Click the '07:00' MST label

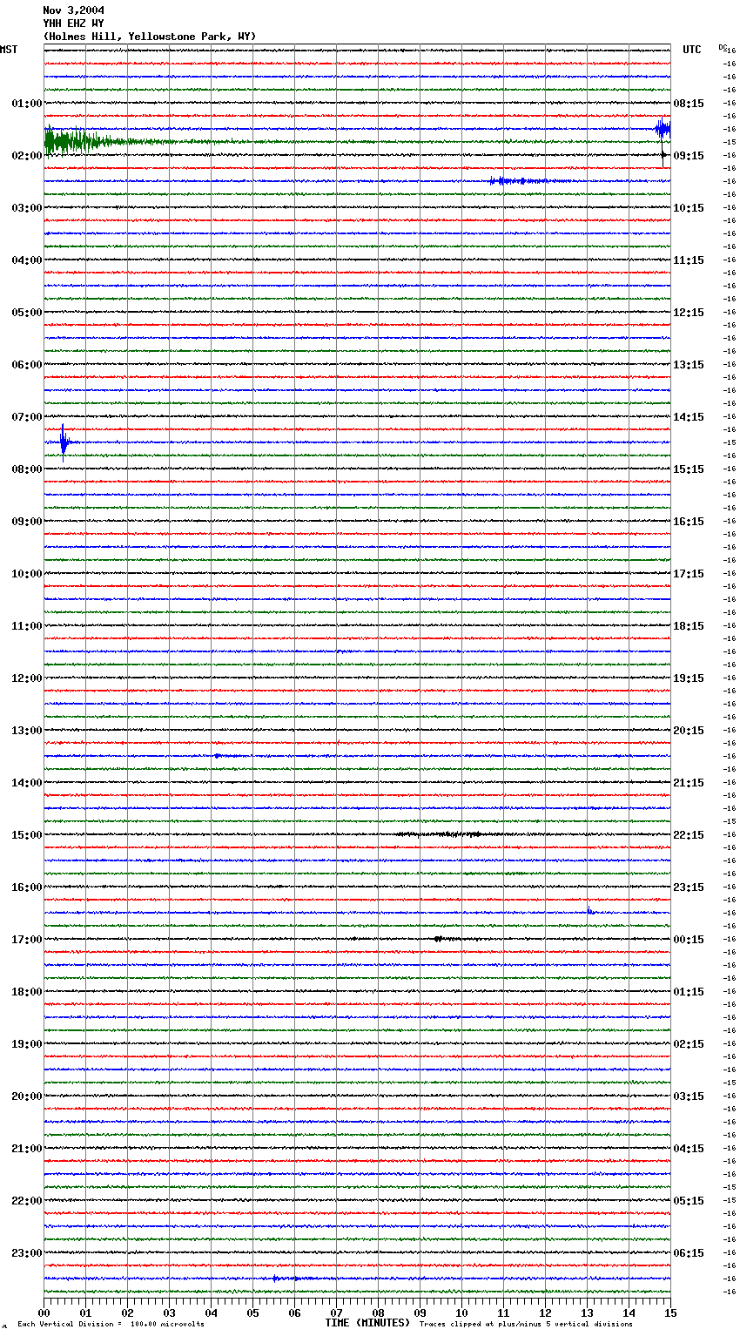click(27, 417)
